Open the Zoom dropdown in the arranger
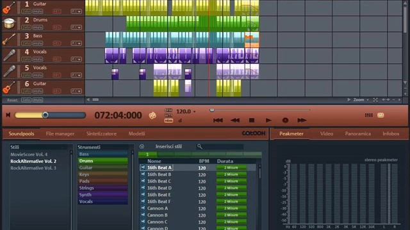410x230 pixels. pos(361,100)
